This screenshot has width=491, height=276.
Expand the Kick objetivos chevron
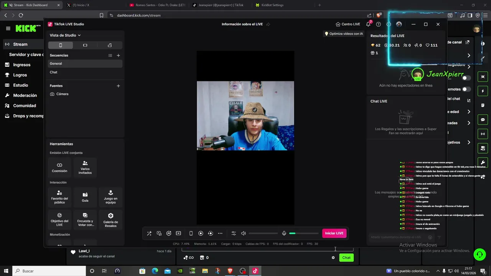469,142
